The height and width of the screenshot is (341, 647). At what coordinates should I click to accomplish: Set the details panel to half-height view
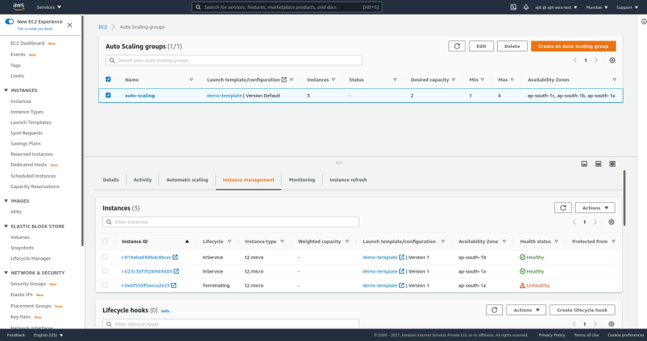(x=598, y=164)
